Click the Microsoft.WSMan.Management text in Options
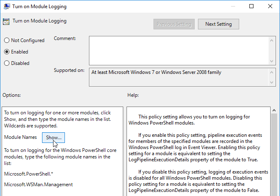Image resolution: width=280 pixels, height=196 pixels. click(38, 185)
